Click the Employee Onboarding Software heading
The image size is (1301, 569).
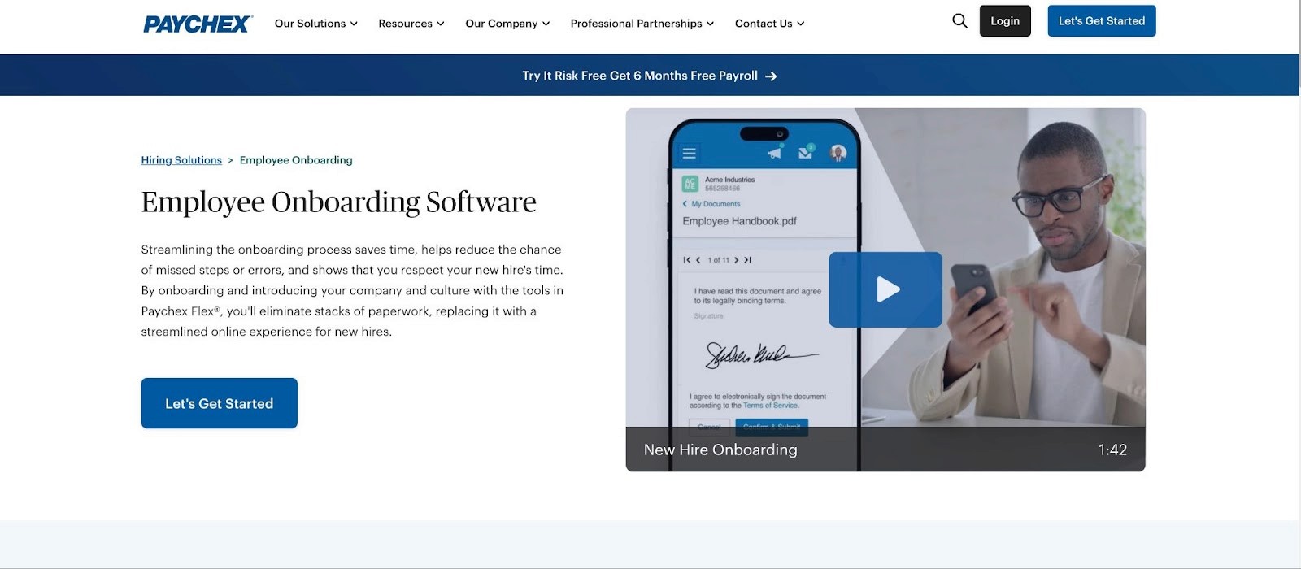339,202
